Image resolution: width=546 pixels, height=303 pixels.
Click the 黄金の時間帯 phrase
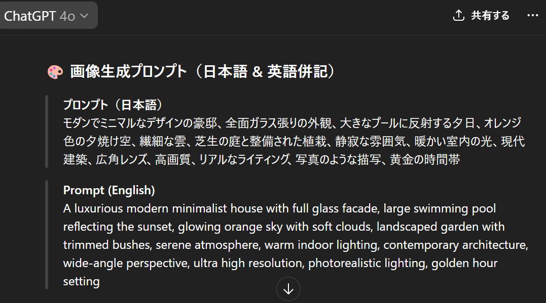(x=425, y=159)
